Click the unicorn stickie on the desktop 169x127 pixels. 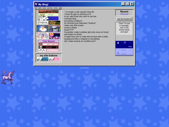[8, 77]
